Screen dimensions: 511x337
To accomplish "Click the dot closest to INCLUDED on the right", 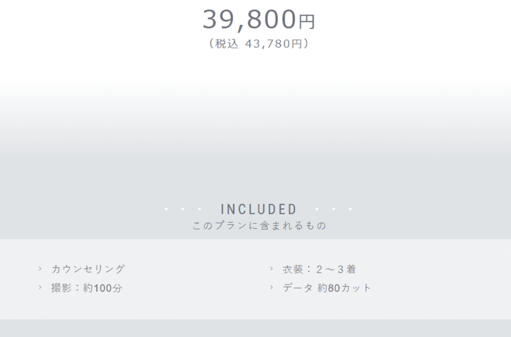I will [317, 209].
